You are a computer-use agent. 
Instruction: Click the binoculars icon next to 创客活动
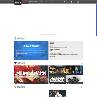[15, 63]
